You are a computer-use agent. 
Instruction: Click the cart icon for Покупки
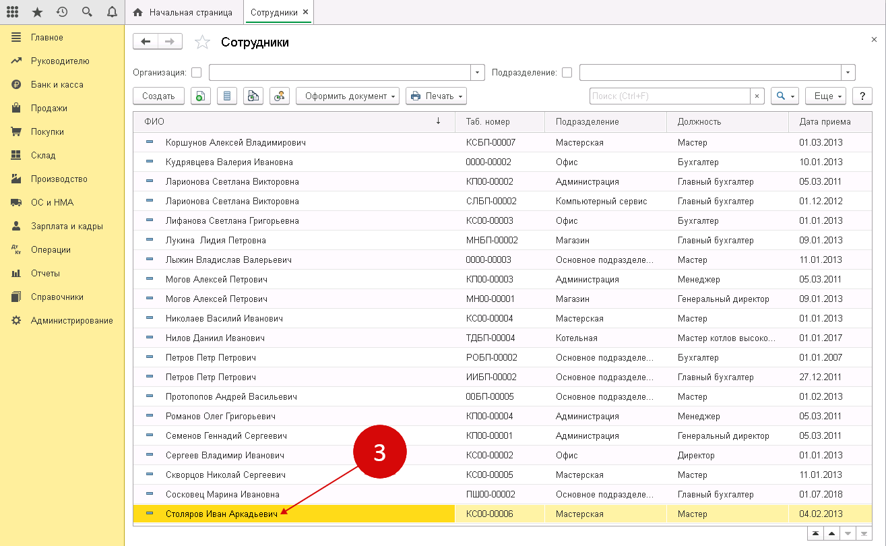[x=16, y=131]
